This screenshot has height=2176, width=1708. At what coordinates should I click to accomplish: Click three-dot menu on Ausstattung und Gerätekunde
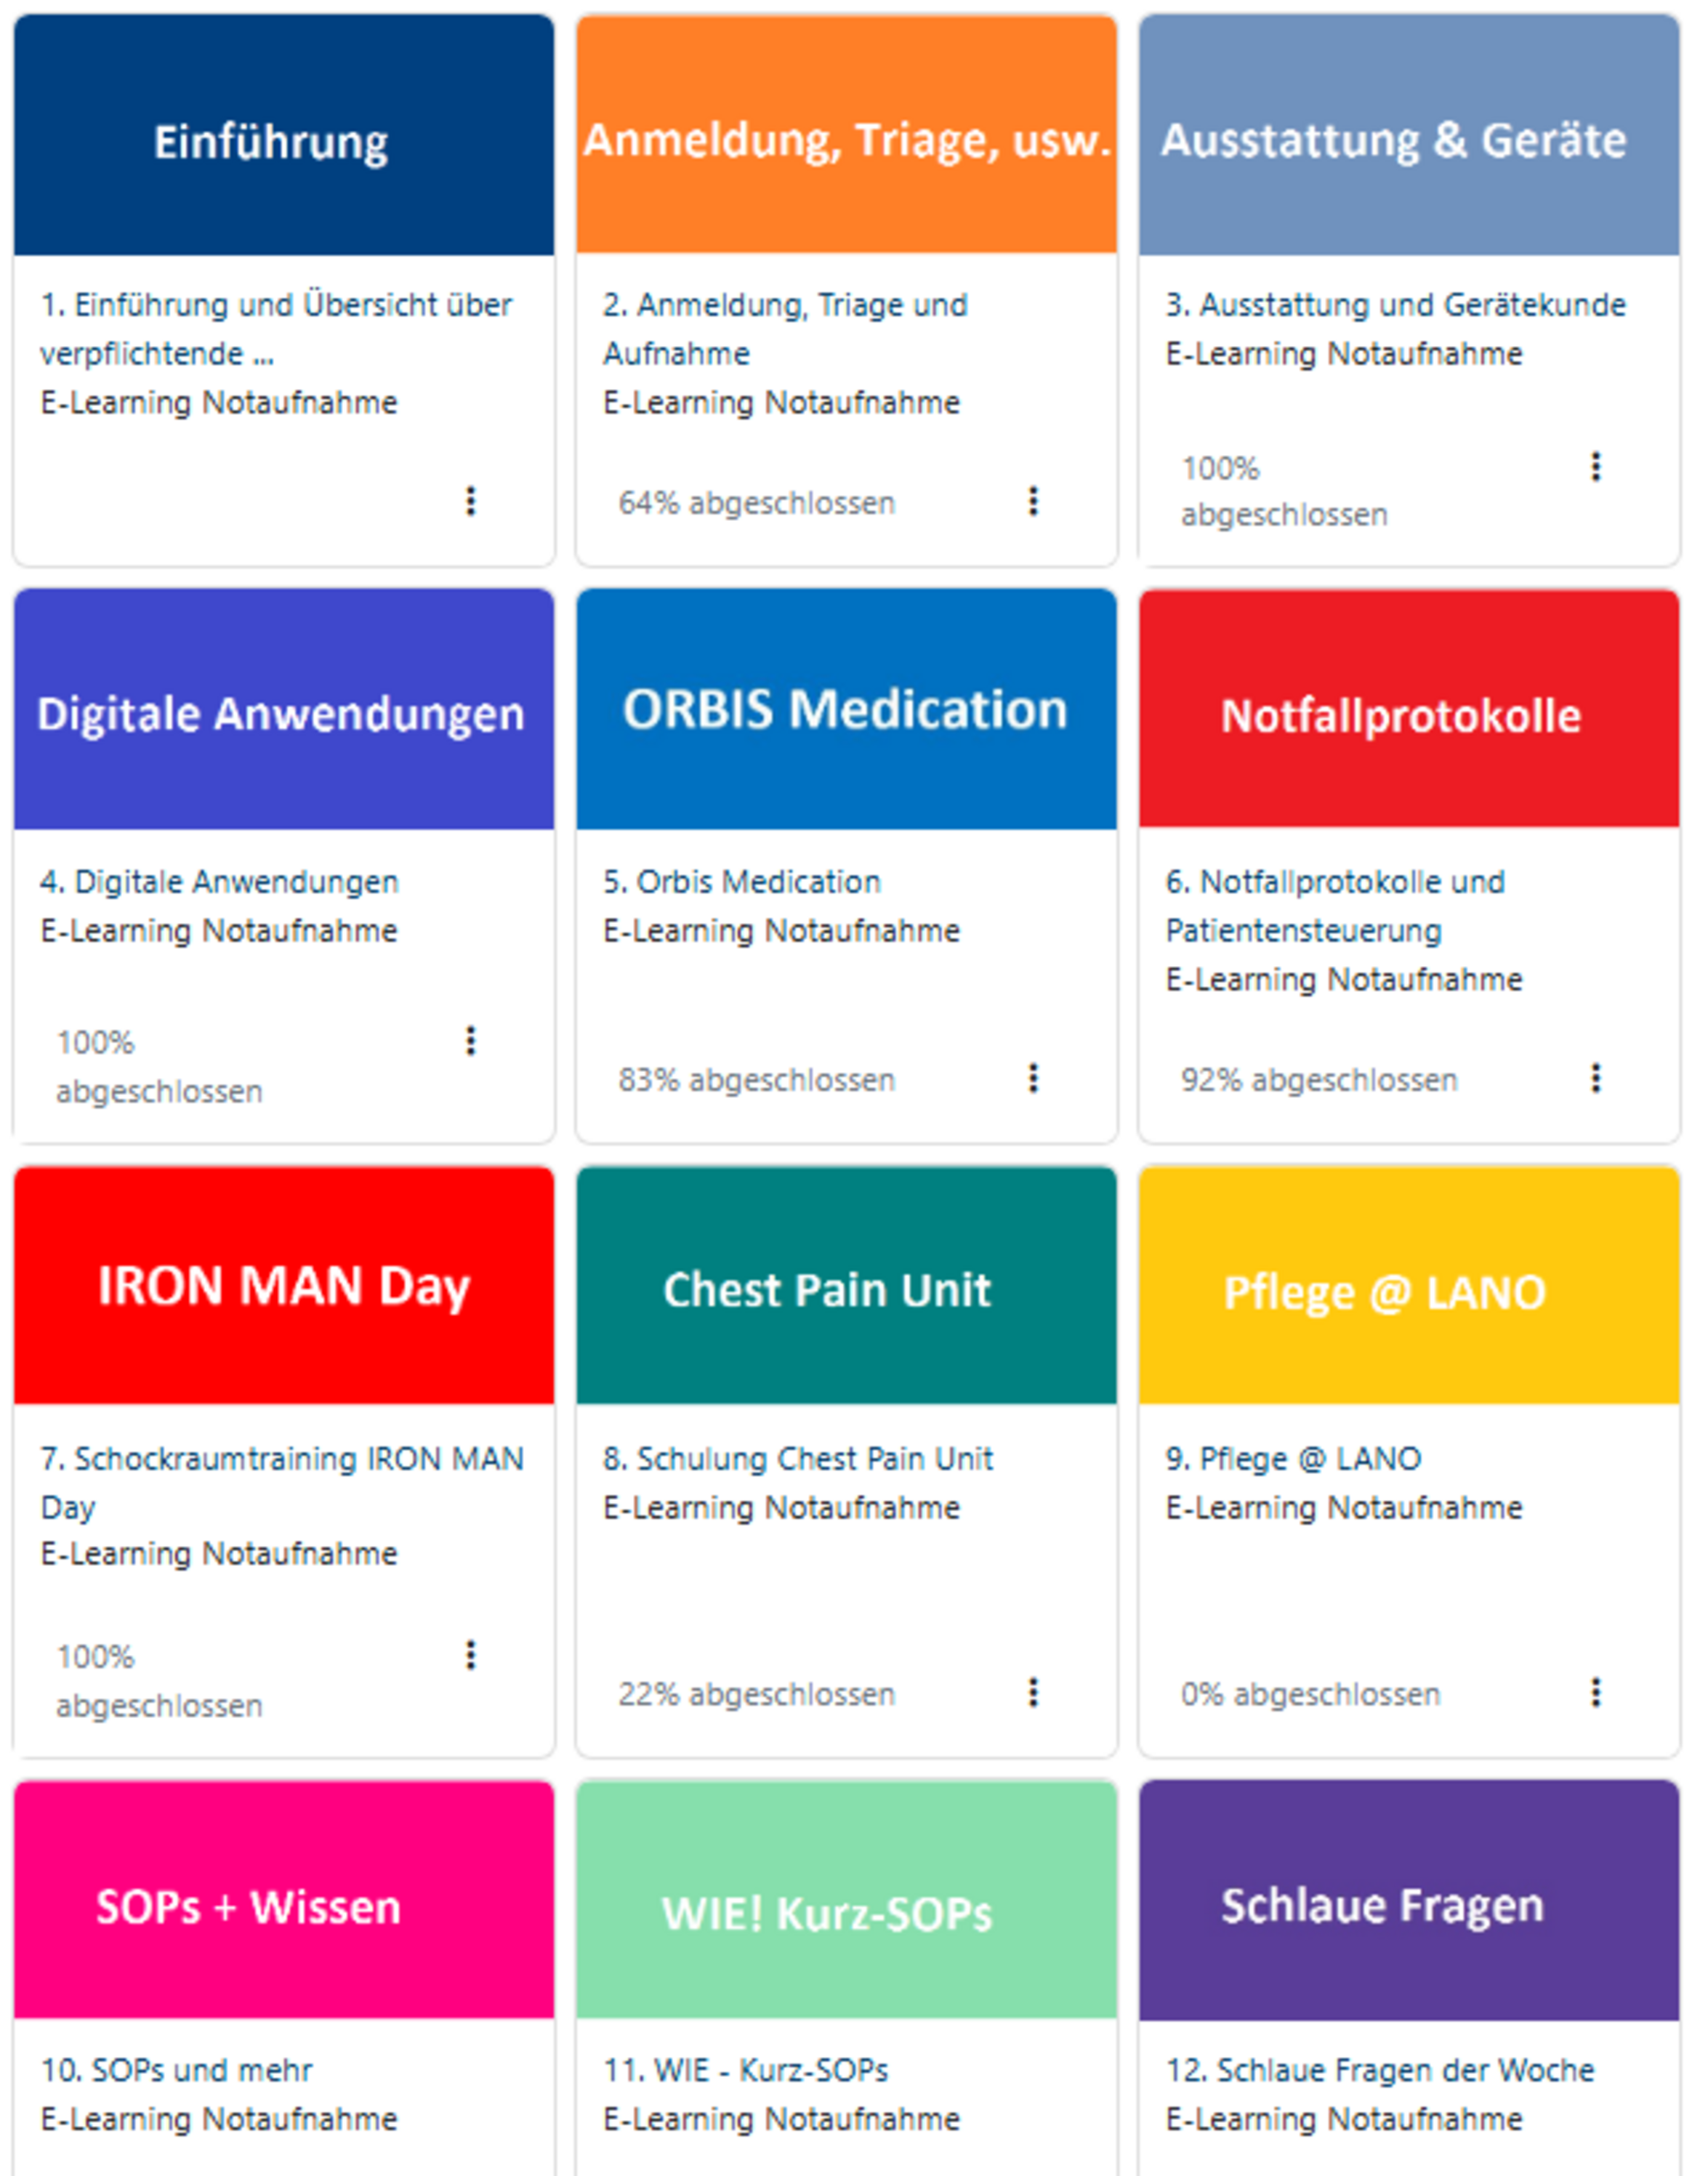[x=1595, y=466]
